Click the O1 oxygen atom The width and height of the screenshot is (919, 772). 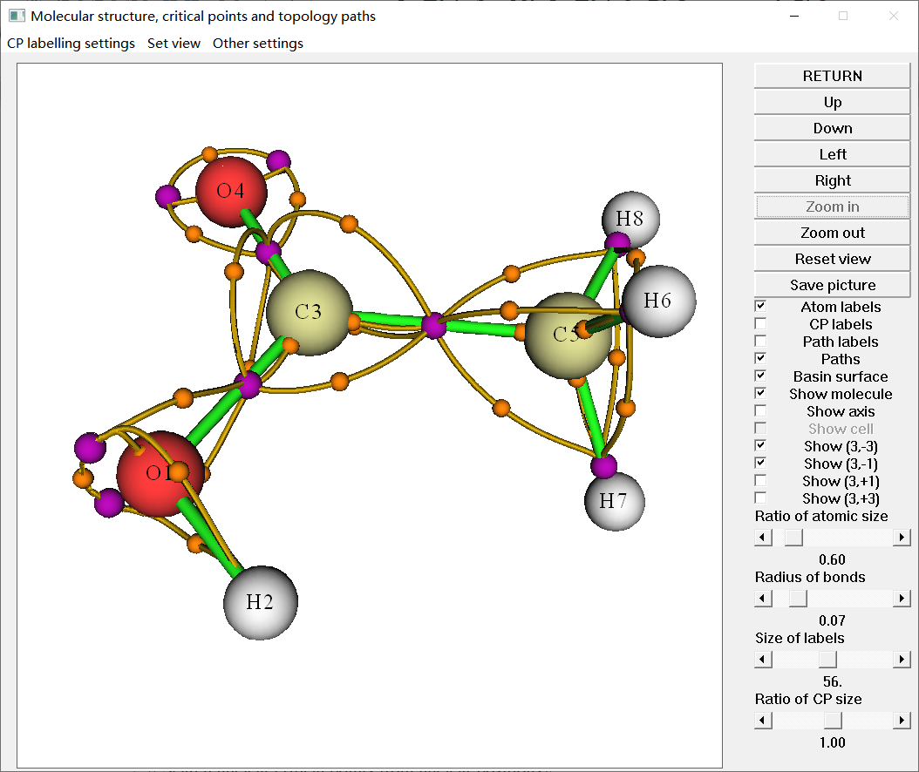[x=160, y=474]
